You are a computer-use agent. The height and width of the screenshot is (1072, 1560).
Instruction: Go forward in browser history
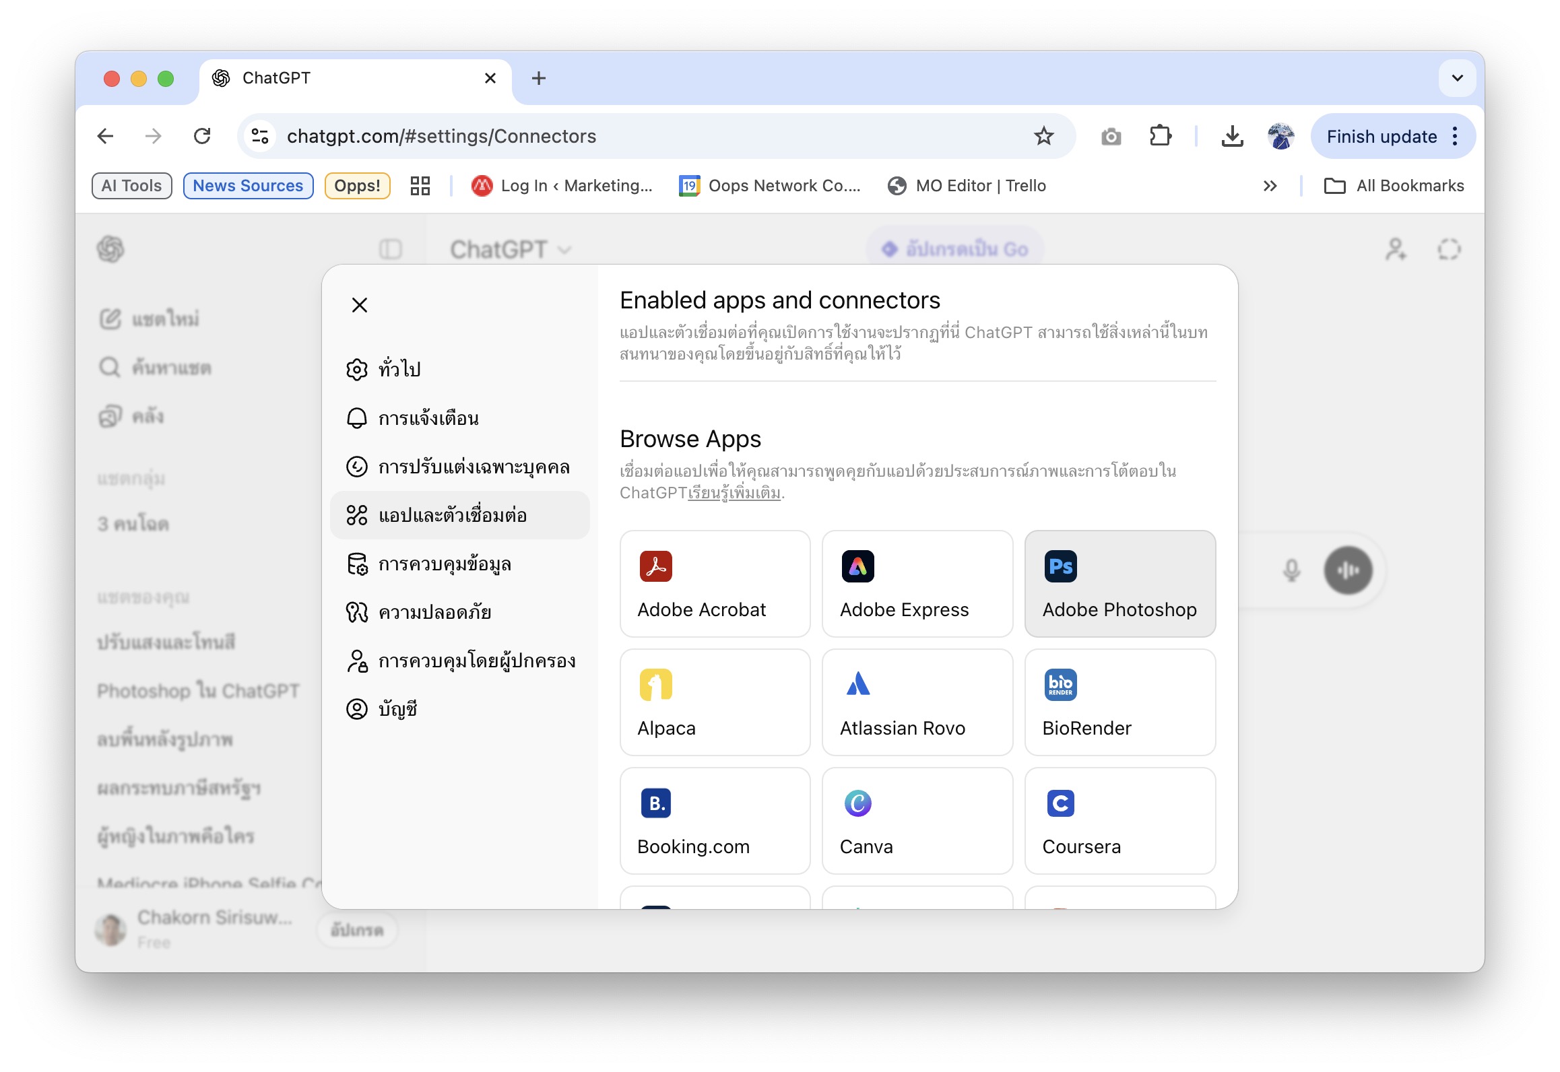click(154, 137)
